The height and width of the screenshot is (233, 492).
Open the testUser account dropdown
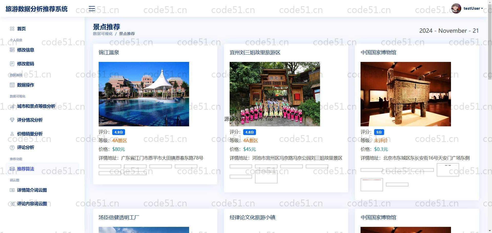click(x=473, y=8)
